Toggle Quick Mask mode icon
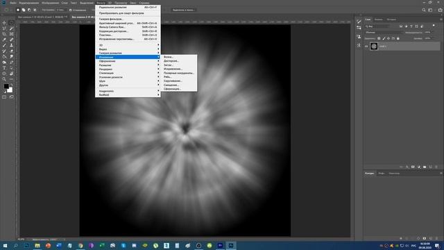Image resolution: width=444 pixels, height=250 pixels. (4, 97)
